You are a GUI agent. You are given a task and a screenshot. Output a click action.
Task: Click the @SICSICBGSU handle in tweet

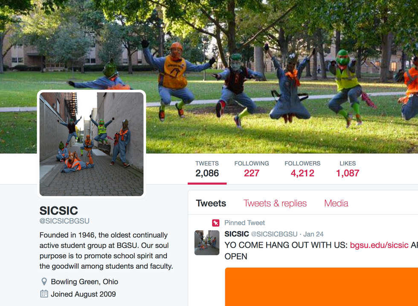click(274, 234)
